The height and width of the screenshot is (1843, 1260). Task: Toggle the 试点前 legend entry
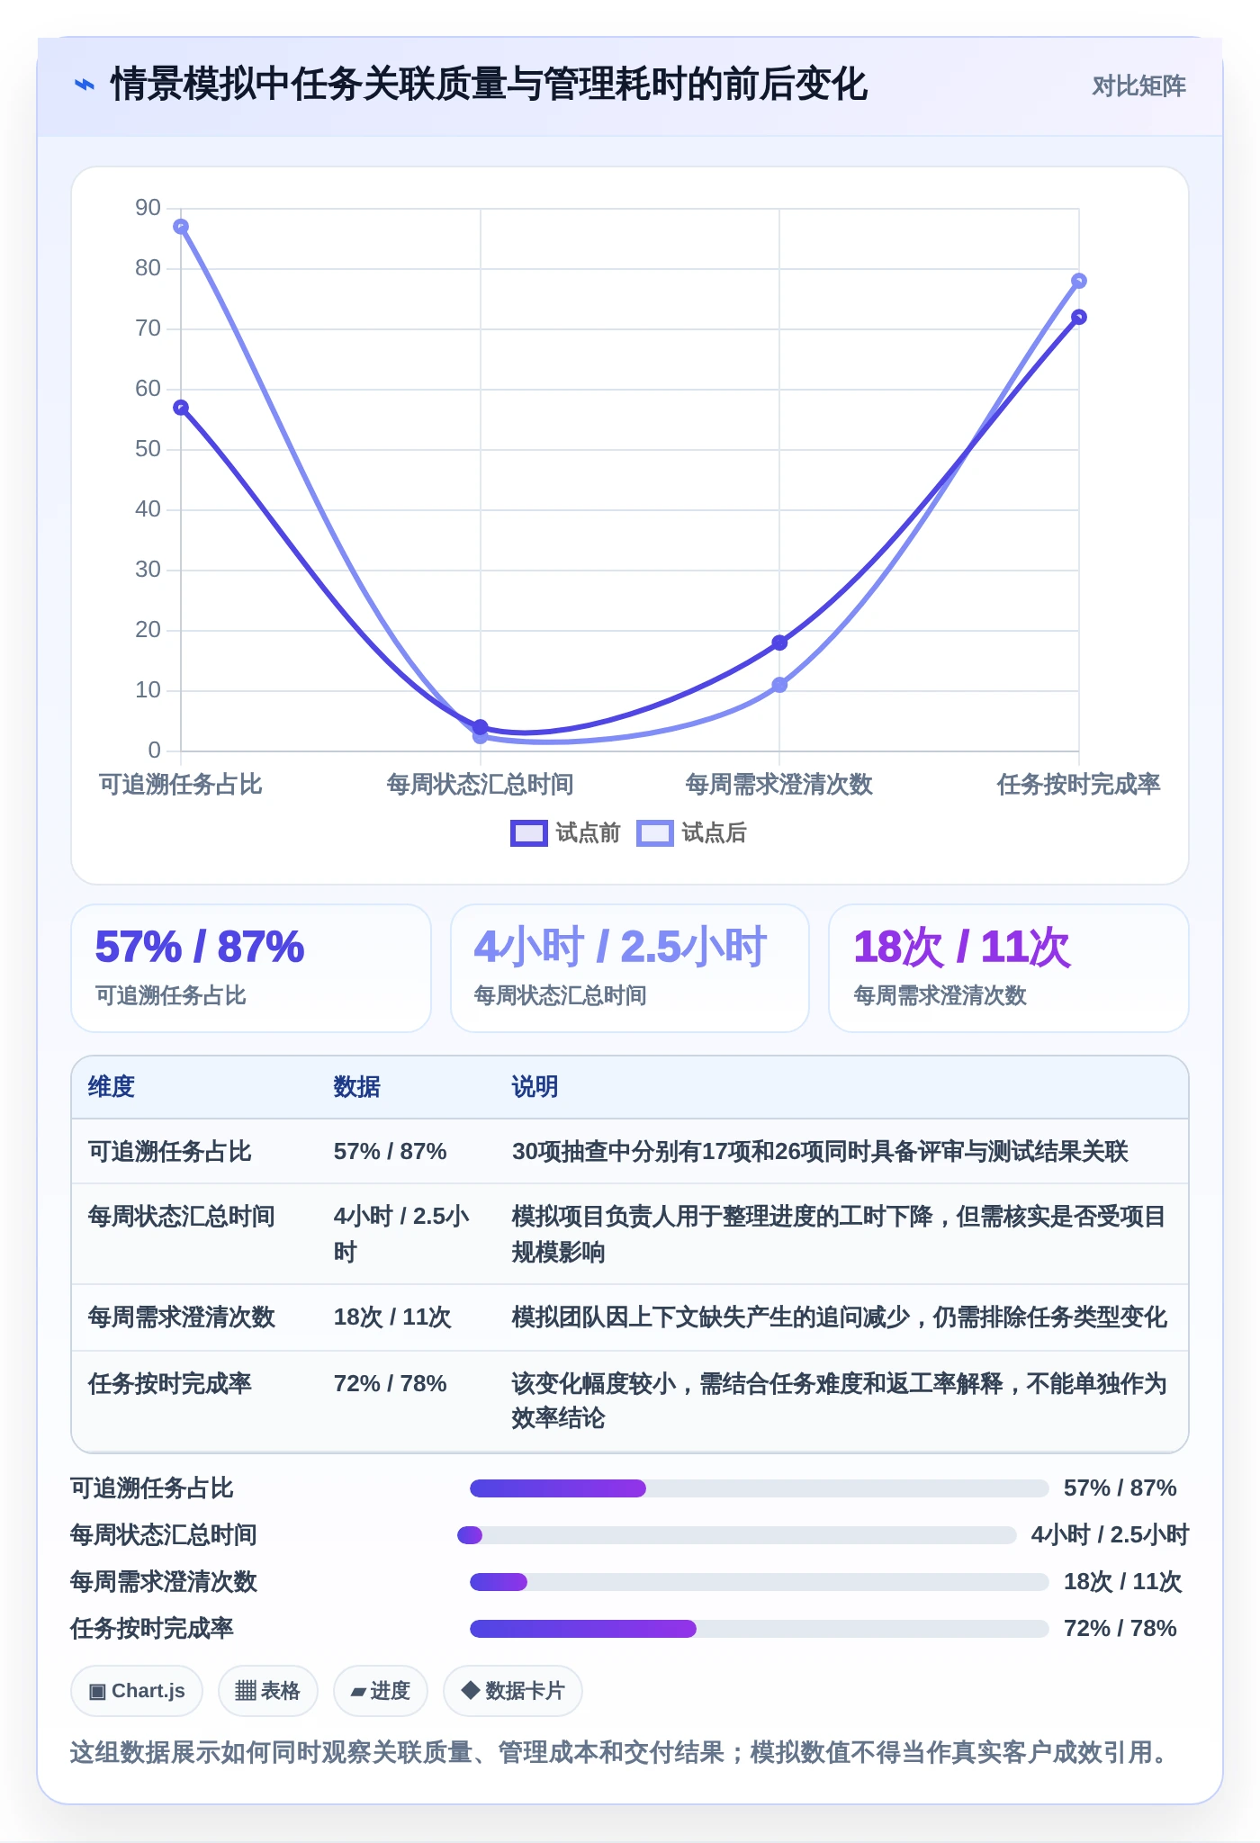click(565, 833)
